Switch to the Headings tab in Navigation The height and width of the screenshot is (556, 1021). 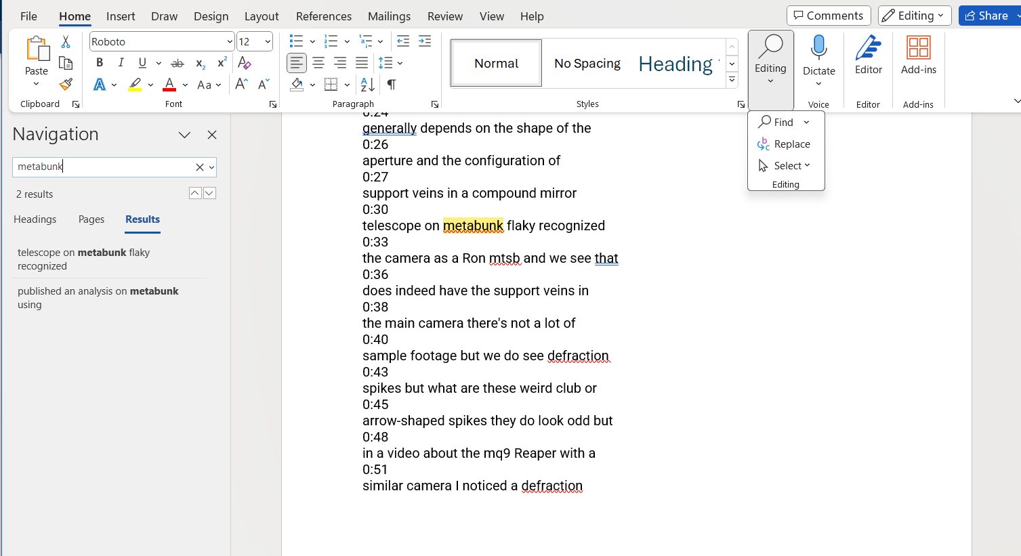coord(35,219)
